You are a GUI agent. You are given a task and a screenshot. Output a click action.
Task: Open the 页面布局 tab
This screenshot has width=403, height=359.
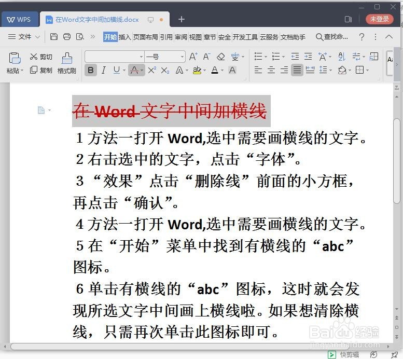pyautogui.click(x=145, y=37)
